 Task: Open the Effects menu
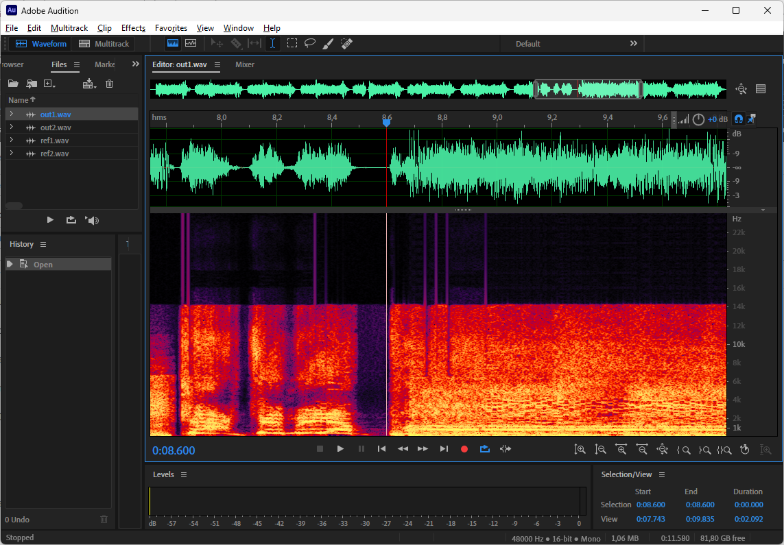[133, 28]
